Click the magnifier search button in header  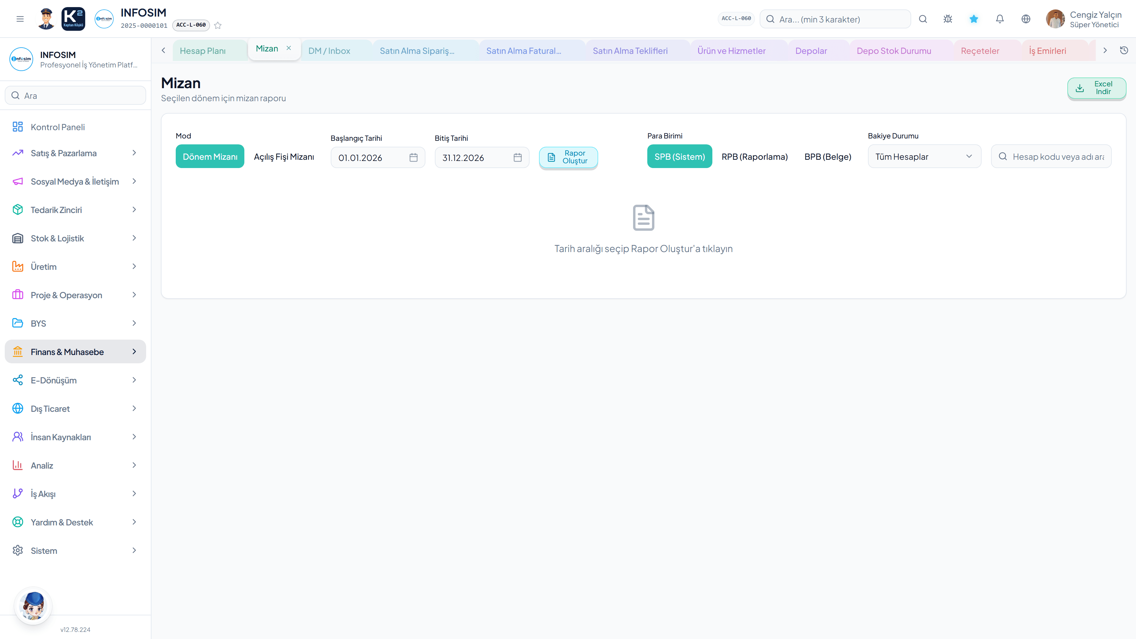[x=923, y=19]
